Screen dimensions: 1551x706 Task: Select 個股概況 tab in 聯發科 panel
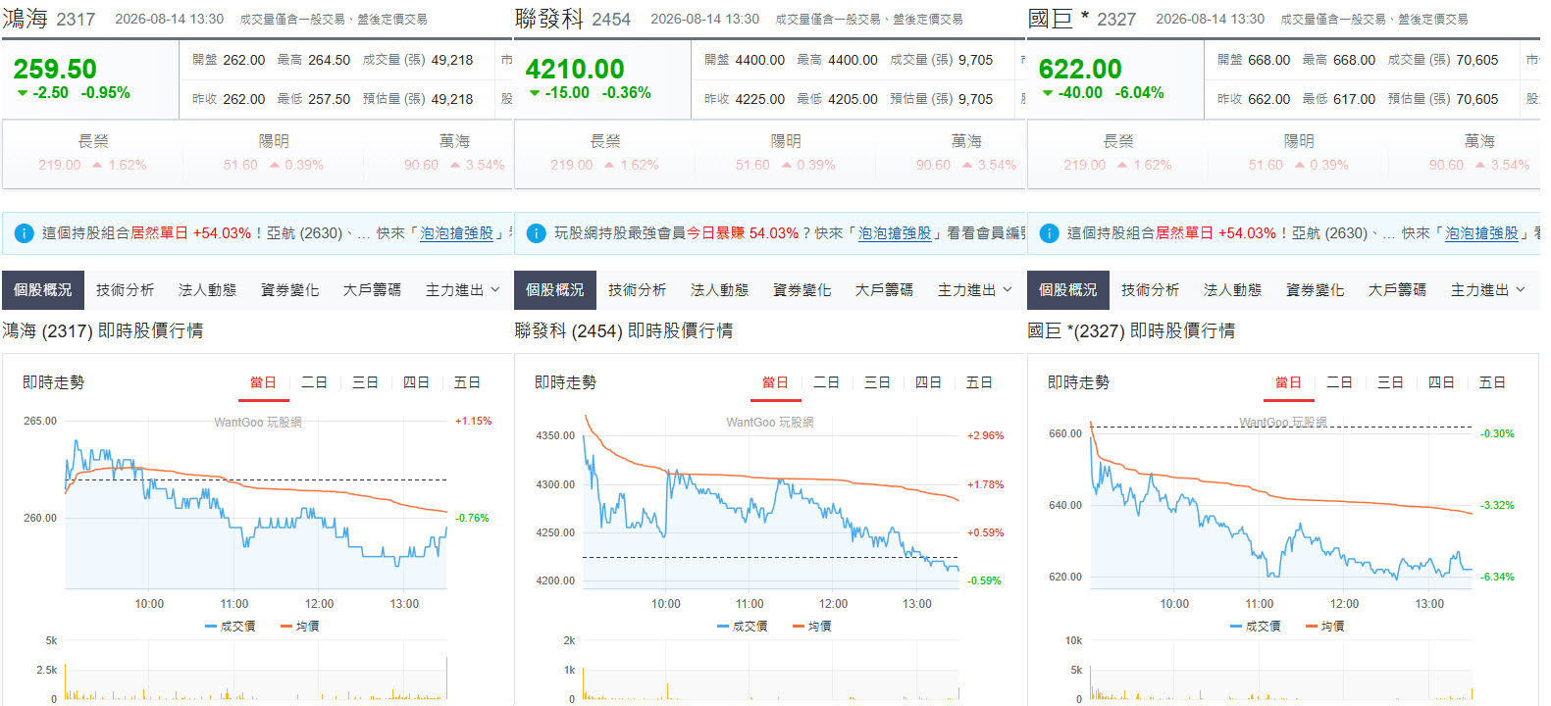pyautogui.click(x=555, y=290)
